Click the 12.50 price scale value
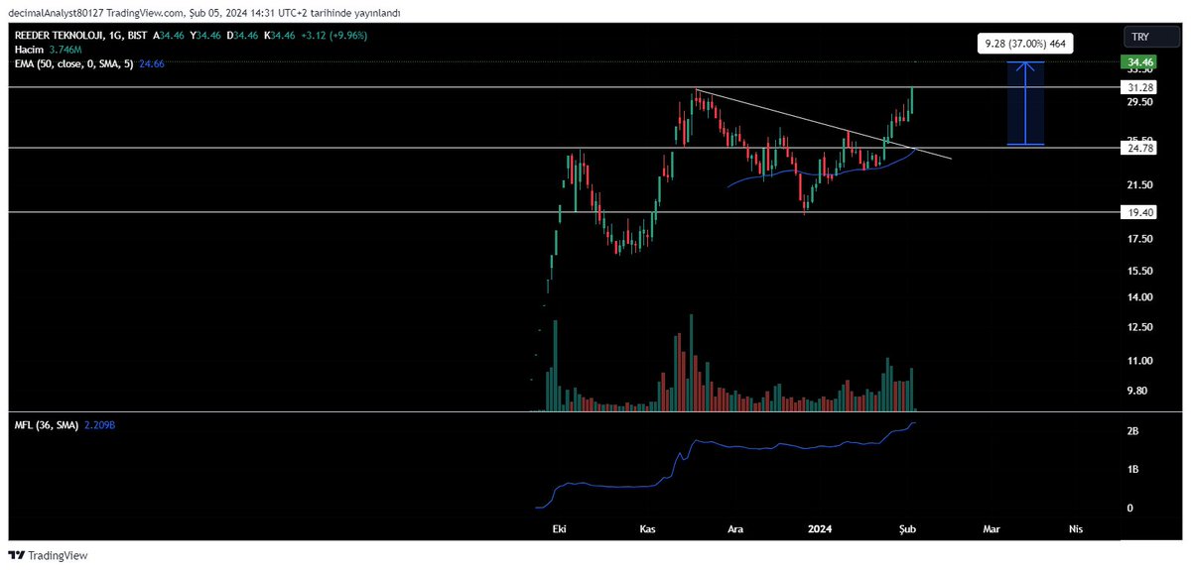The image size is (1191, 570). [x=1137, y=327]
